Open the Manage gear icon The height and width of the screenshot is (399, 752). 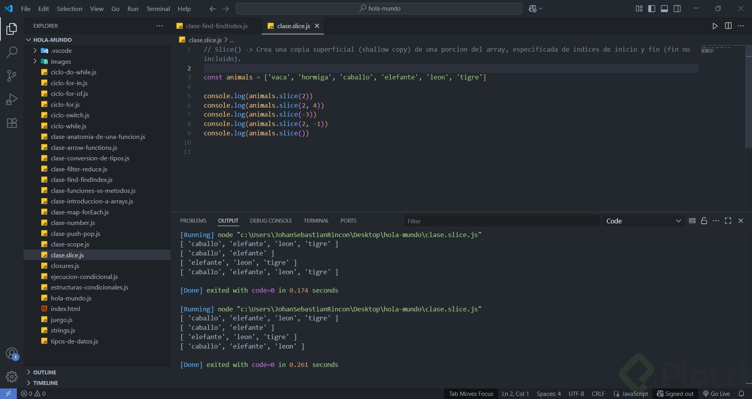(x=12, y=377)
